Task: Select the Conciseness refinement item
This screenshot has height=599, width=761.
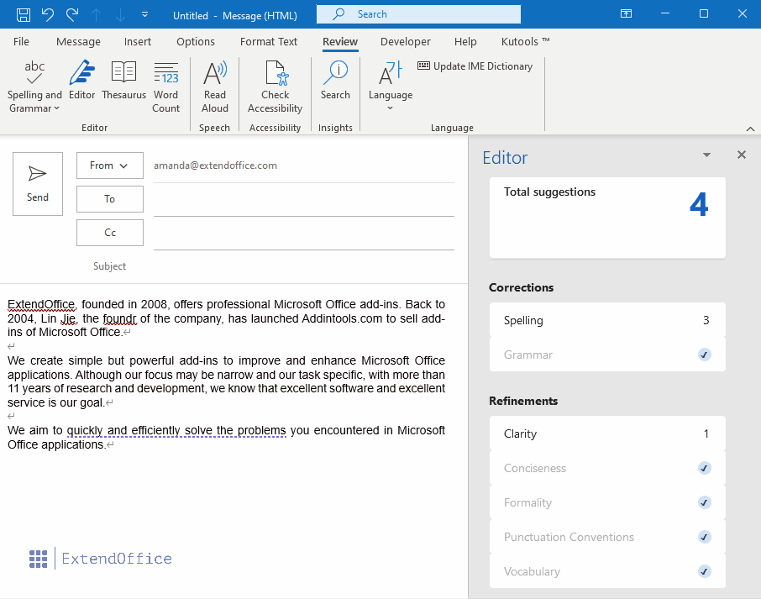Action: coord(607,468)
